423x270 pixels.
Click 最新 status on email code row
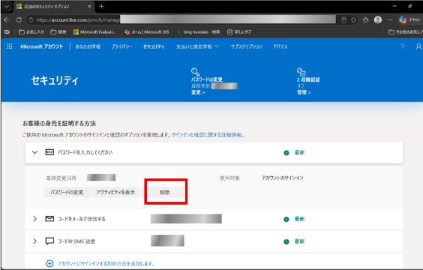click(x=299, y=219)
